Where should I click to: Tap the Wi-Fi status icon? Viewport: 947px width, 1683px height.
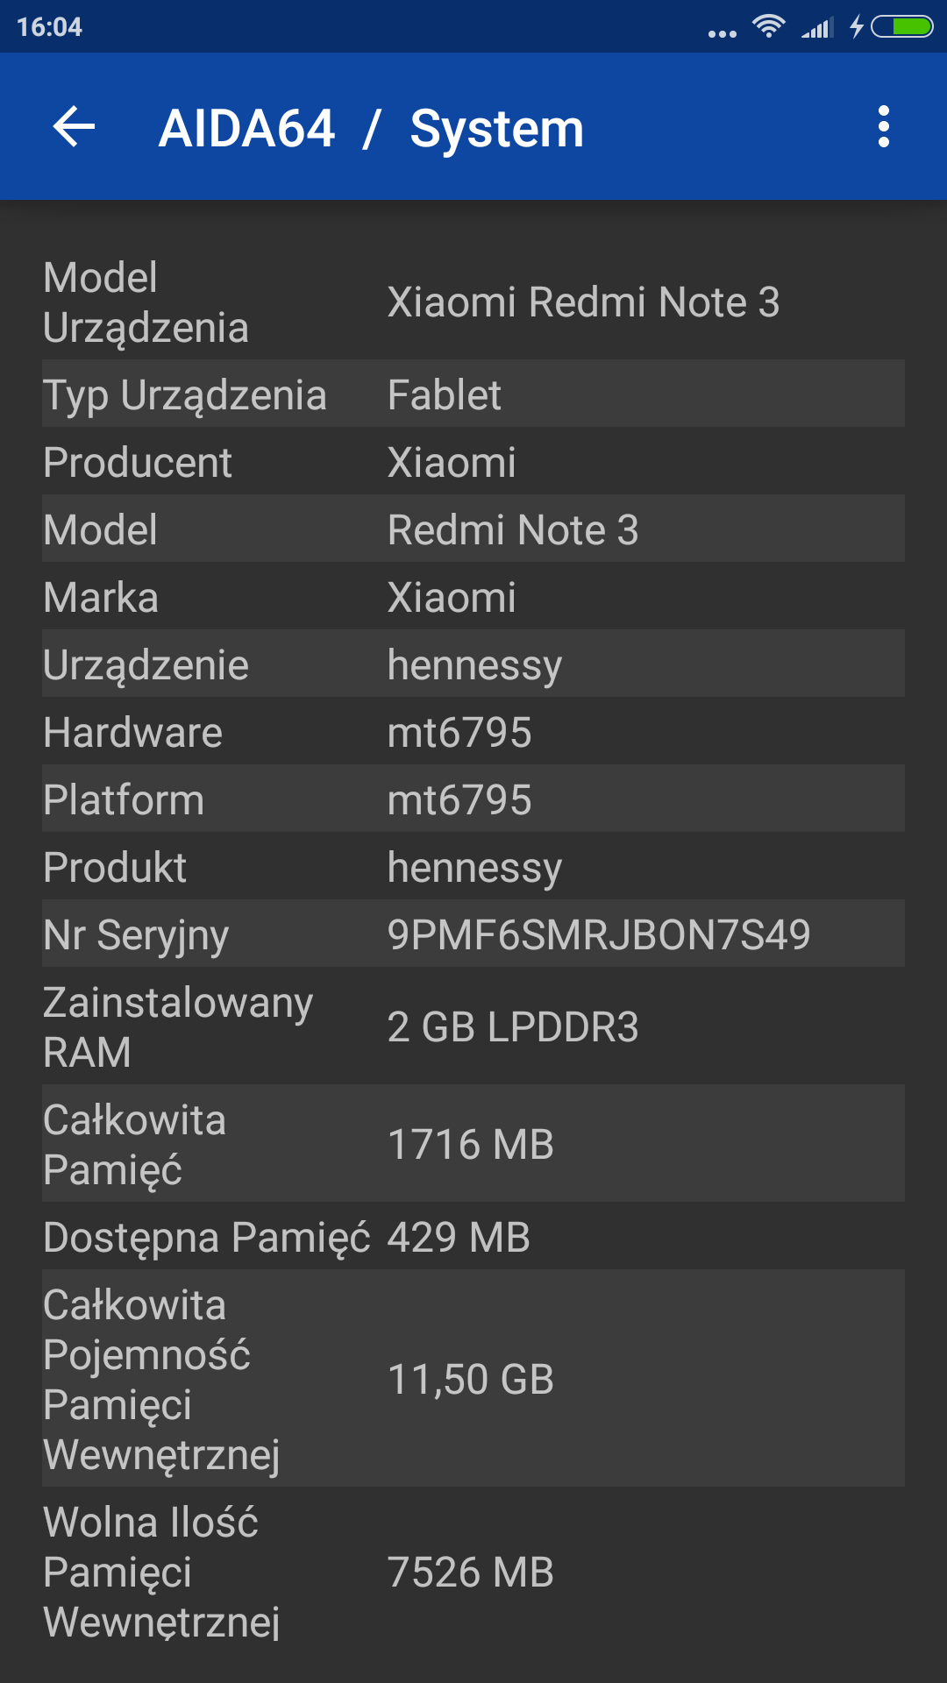click(x=769, y=26)
